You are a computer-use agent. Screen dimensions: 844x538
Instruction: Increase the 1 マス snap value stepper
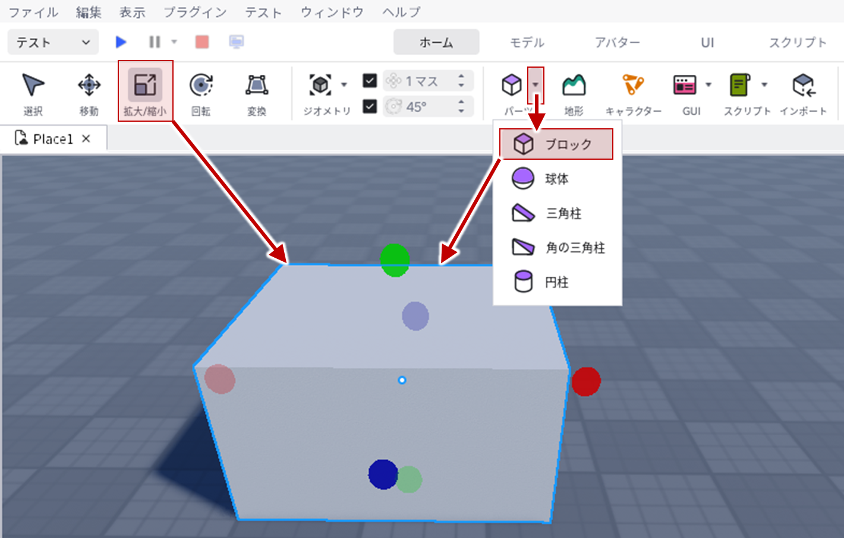click(461, 76)
